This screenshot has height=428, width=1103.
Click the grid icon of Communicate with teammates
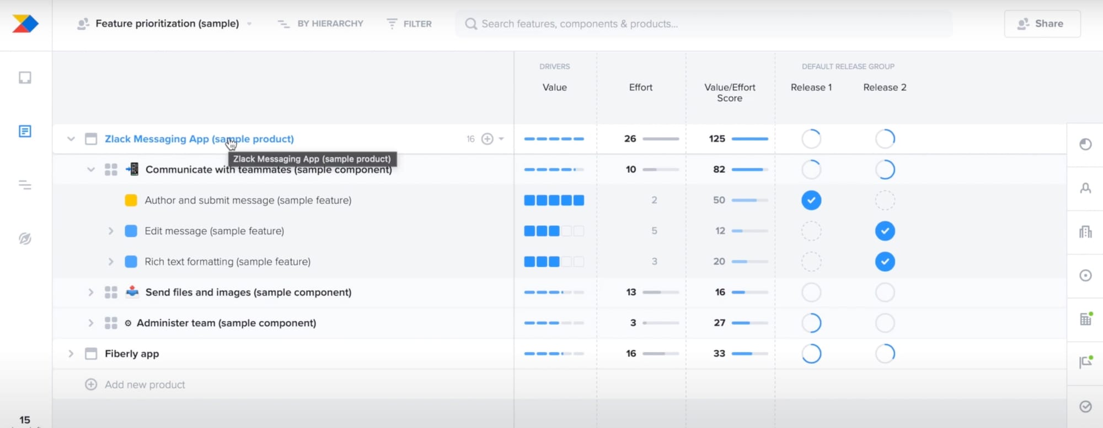click(x=111, y=170)
